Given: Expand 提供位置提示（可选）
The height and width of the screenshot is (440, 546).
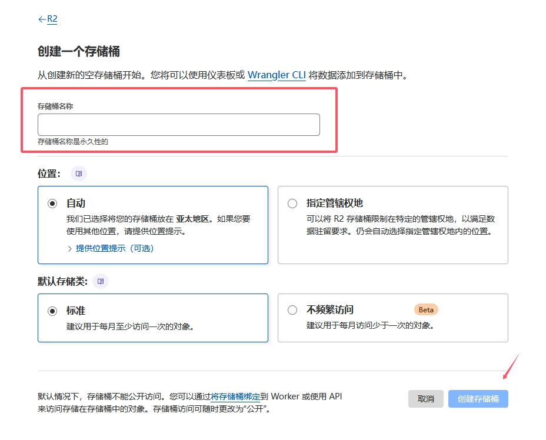Looking at the screenshot, I should click(114, 248).
